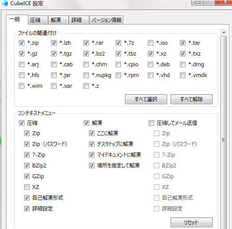Uncheck the *.xz file association
232x229 pixels.
pos(151,54)
